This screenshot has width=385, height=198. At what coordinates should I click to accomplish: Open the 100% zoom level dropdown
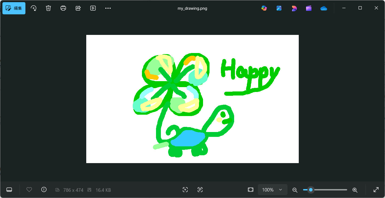pyautogui.click(x=273, y=190)
